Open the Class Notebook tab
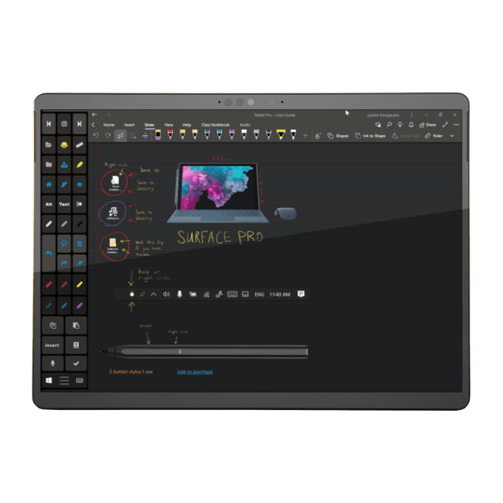This screenshot has width=503, height=503. [x=215, y=124]
